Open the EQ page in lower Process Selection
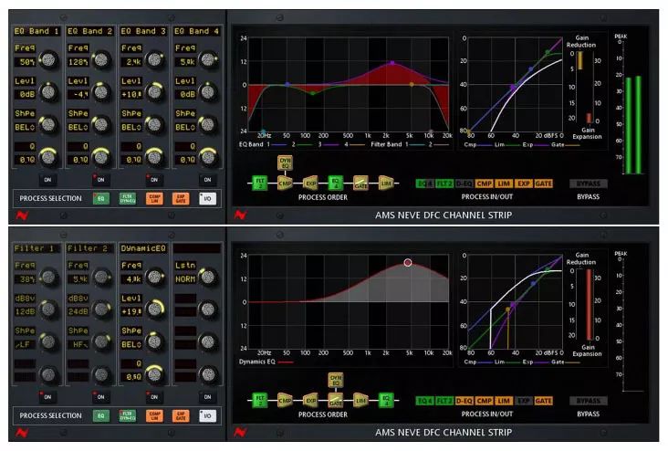Image resolution: width=668 pixels, height=451 pixels. point(101,415)
